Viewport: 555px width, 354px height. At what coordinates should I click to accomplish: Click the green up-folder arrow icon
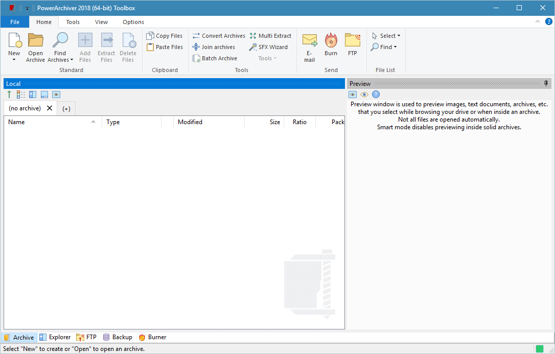[9, 95]
